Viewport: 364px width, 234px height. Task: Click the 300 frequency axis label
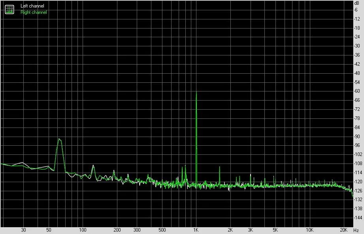[x=137, y=230]
